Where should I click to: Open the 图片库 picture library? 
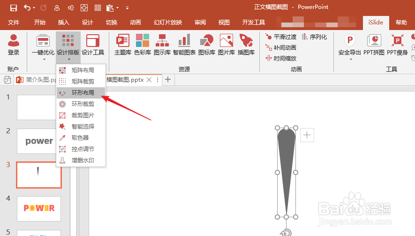tap(226, 45)
